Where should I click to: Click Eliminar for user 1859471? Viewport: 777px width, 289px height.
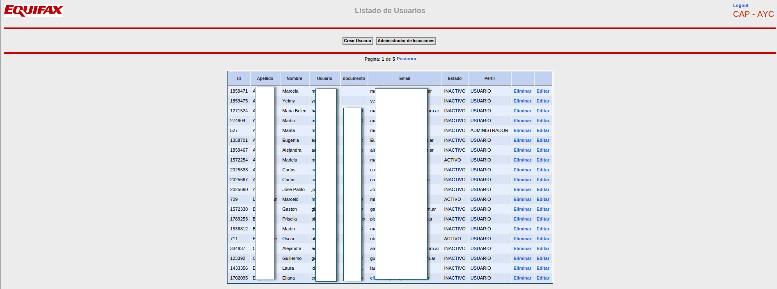[522, 91]
